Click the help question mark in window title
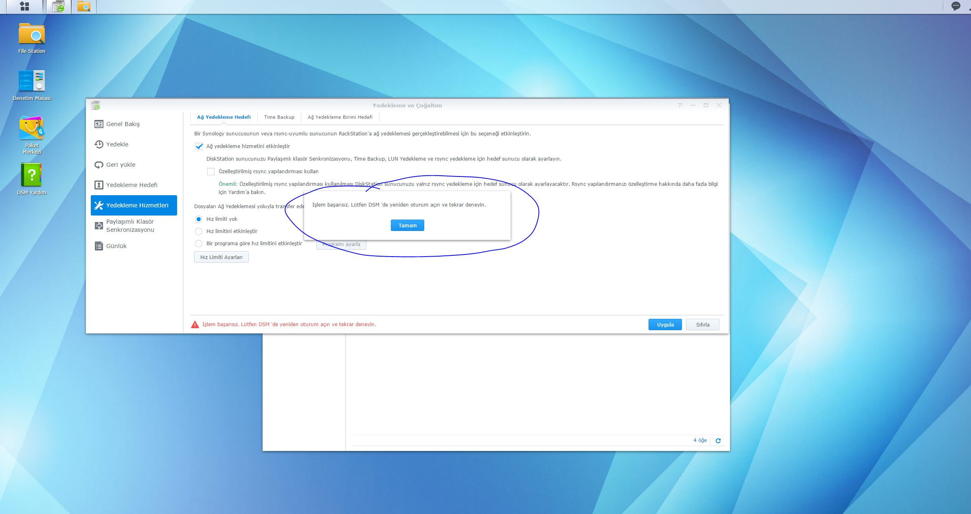 680,105
